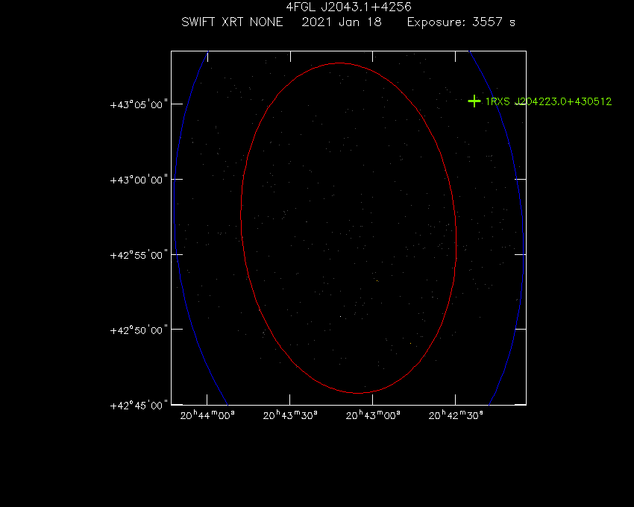
Task: Click the +43°00'00" declination label
Action: [139, 180]
